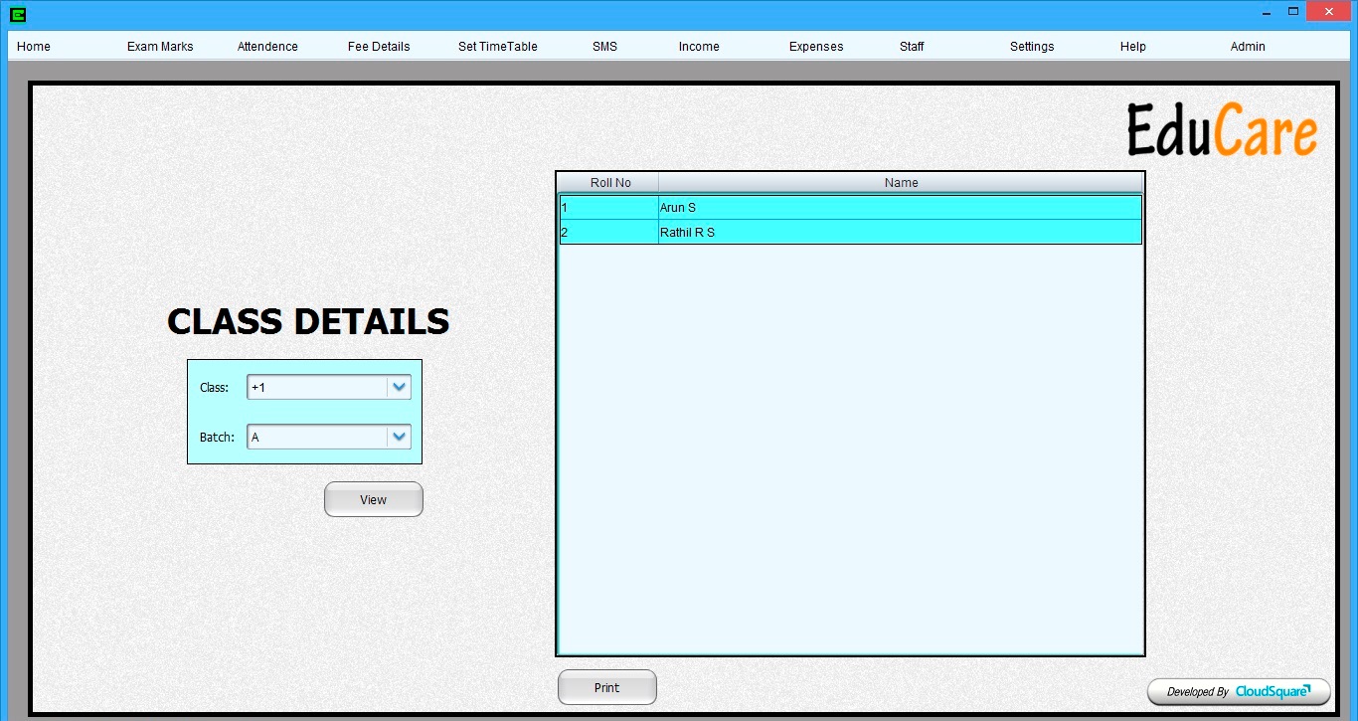The image size is (1358, 721).
Task: Select the Rathil R S name cell
Action: pyautogui.click(x=900, y=233)
